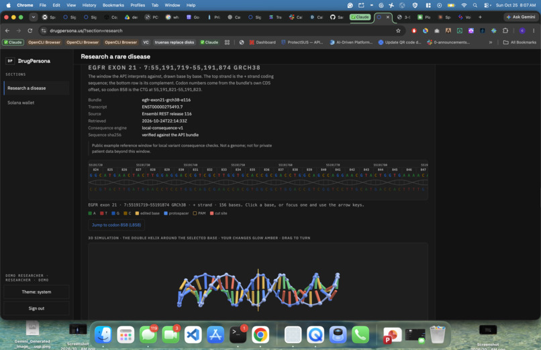The height and width of the screenshot is (350, 541).
Task: Open Terminal from the Dock
Action: click(x=238, y=335)
